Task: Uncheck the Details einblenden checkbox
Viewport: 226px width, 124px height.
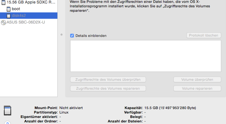Action: point(72,36)
